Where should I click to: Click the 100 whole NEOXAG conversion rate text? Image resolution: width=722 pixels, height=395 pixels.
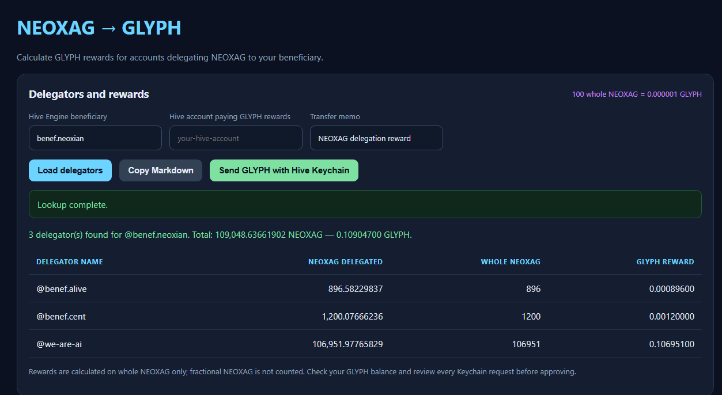(x=637, y=94)
